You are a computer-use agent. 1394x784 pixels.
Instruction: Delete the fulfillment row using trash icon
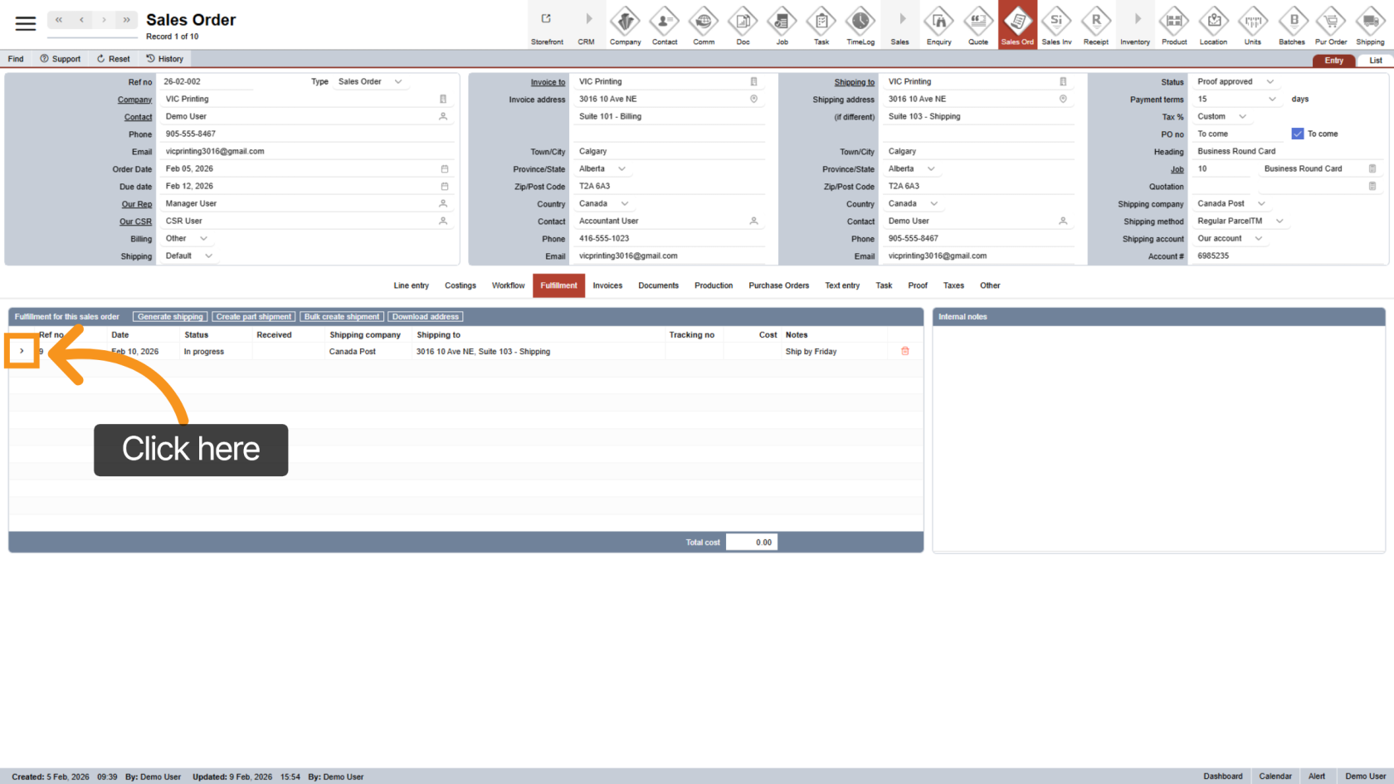tap(904, 352)
